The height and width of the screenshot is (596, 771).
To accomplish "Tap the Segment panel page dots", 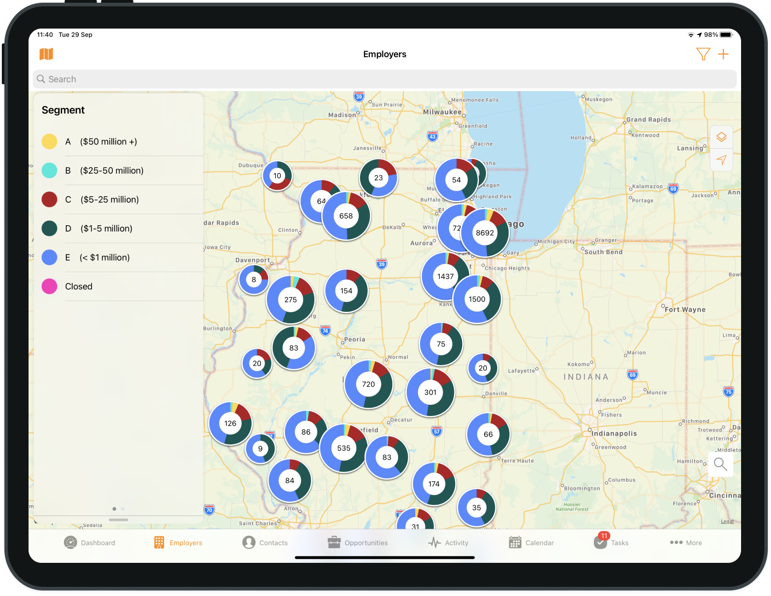I will point(118,509).
